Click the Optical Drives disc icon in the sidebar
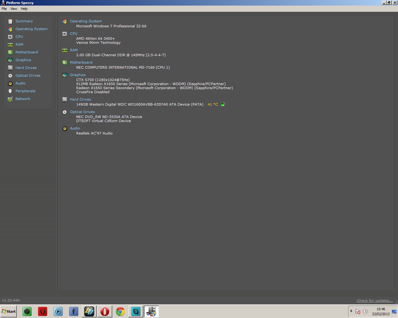398x318 pixels. click(10, 76)
